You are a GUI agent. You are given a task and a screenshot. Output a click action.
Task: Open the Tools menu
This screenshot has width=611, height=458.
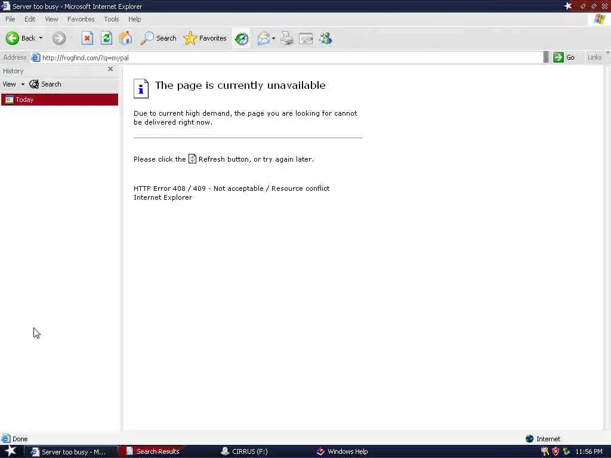pyautogui.click(x=111, y=19)
